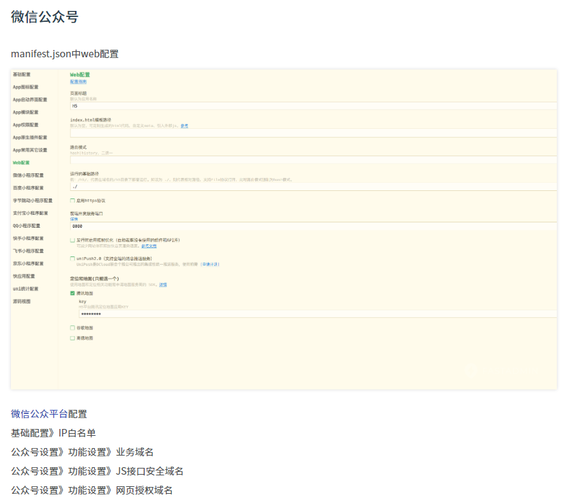The width and height of the screenshot is (565, 504).
Task: Open the bracketed link after uniPush description
Action: tap(210, 265)
